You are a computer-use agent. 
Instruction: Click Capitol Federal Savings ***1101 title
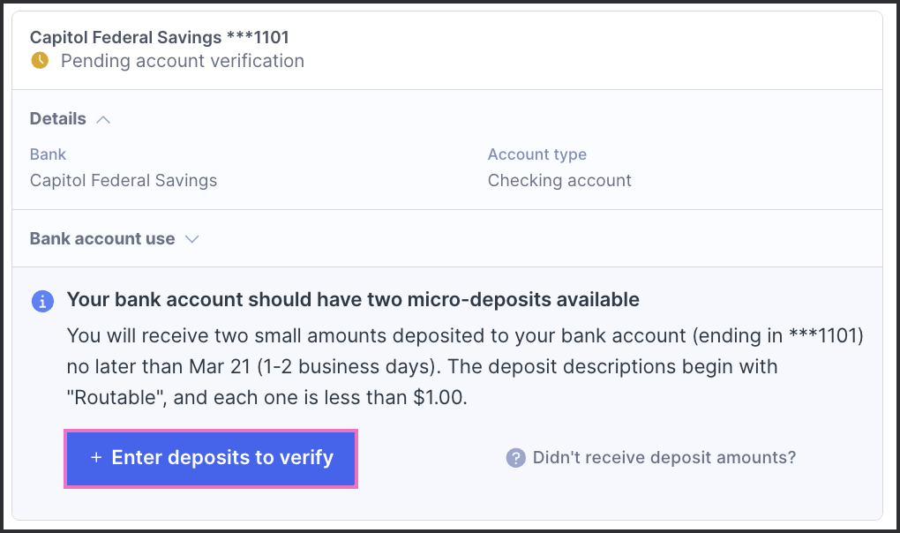pyautogui.click(x=160, y=37)
